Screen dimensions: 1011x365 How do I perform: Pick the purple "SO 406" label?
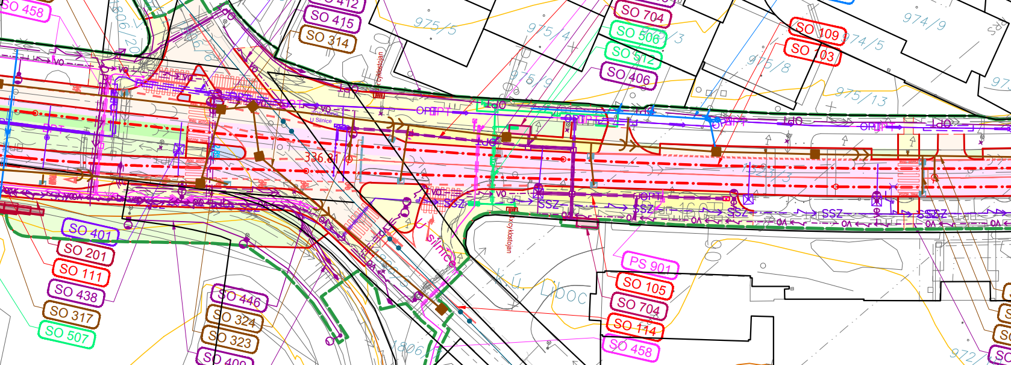(x=628, y=76)
